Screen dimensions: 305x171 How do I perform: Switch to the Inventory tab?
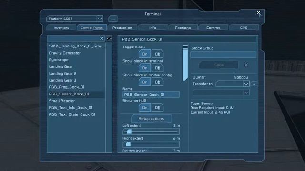pyautogui.click(x=61, y=28)
